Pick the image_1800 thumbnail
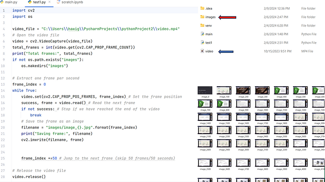The image size is (325, 182). [281, 117]
